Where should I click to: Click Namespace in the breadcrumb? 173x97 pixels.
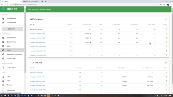(x=33, y=9)
